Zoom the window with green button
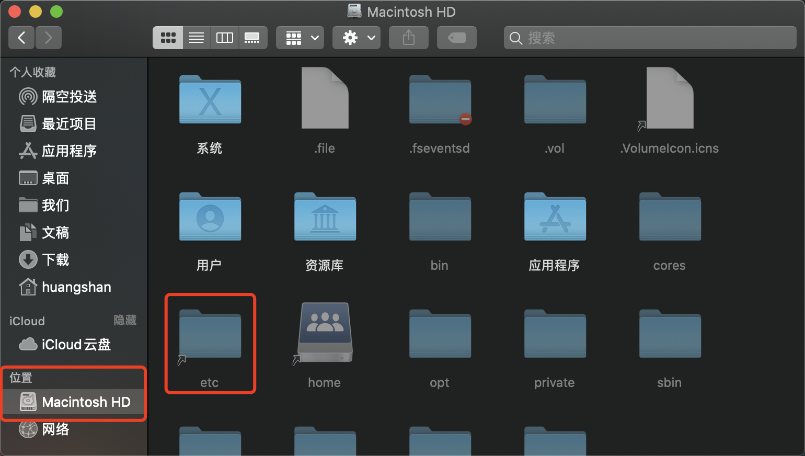 pos(56,12)
